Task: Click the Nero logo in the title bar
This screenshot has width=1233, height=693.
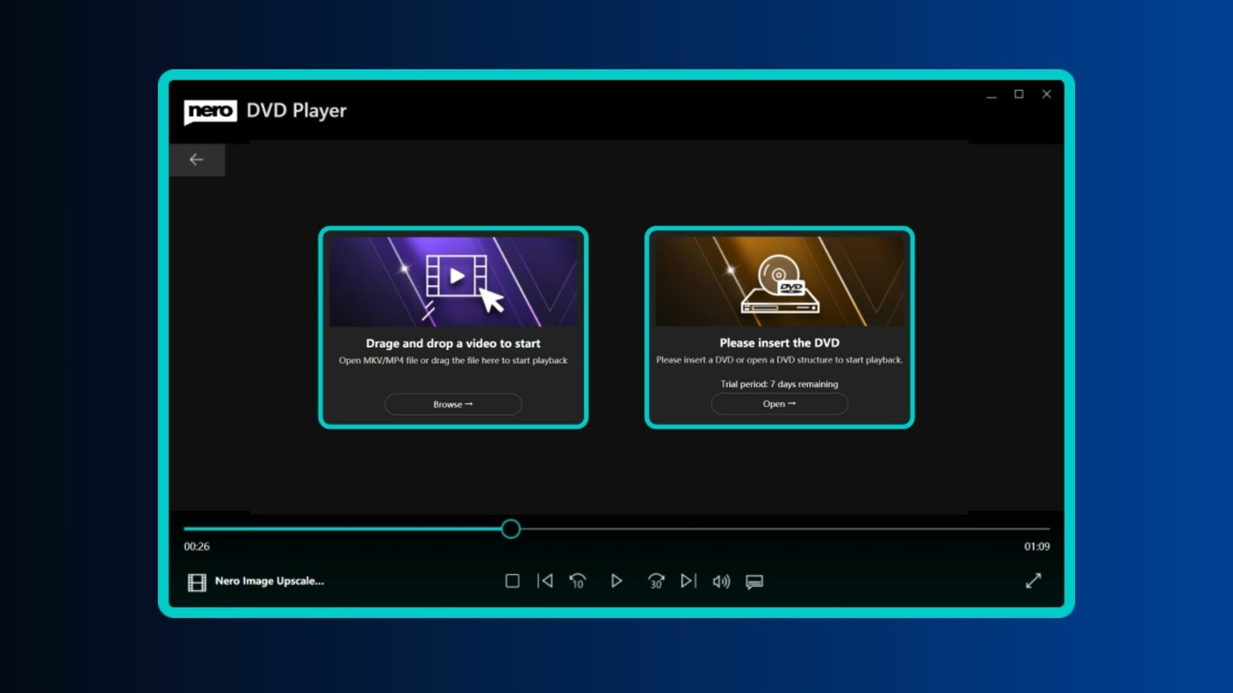Action: point(209,110)
